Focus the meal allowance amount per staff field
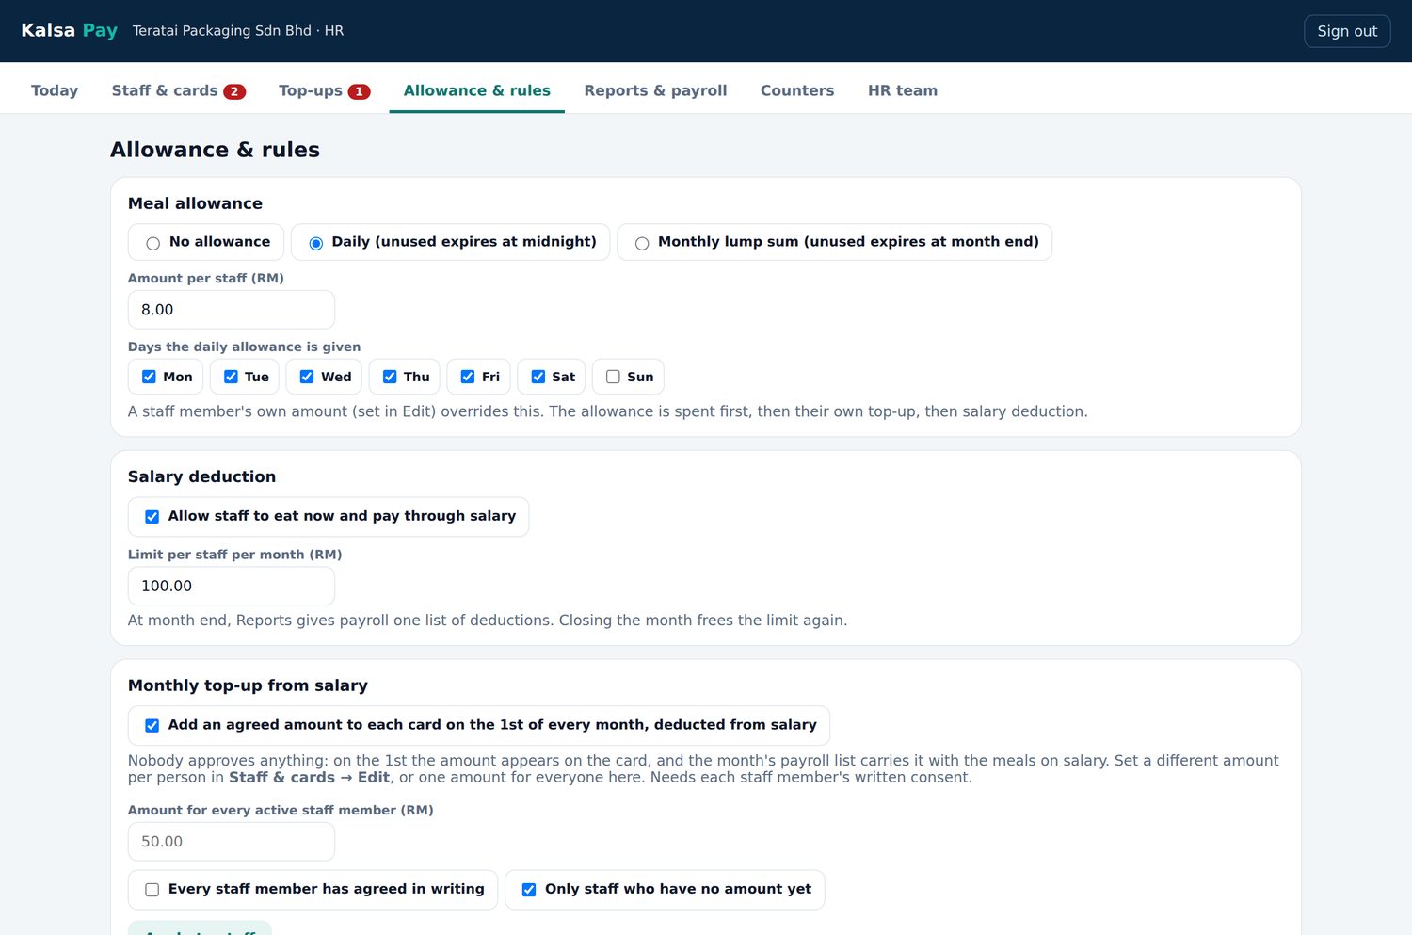Viewport: 1412px width, 935px height. coord(232,310)
